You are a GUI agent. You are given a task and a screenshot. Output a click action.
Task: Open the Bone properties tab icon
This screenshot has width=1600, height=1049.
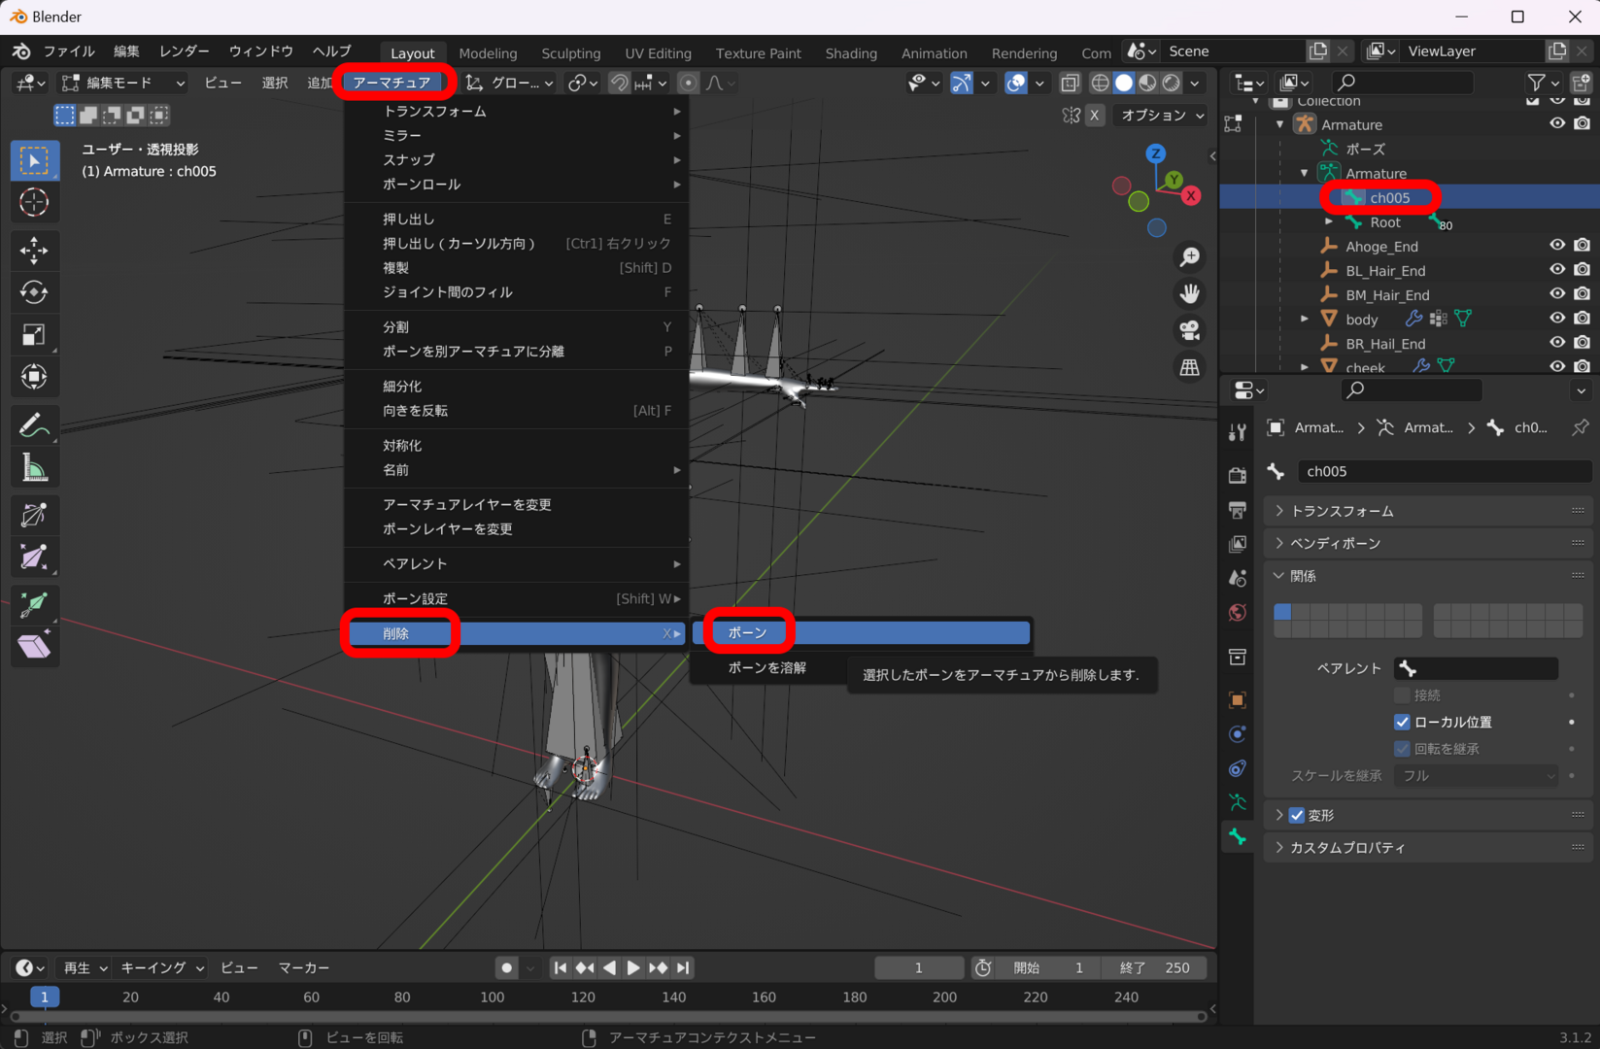(x=1237, y=836)
